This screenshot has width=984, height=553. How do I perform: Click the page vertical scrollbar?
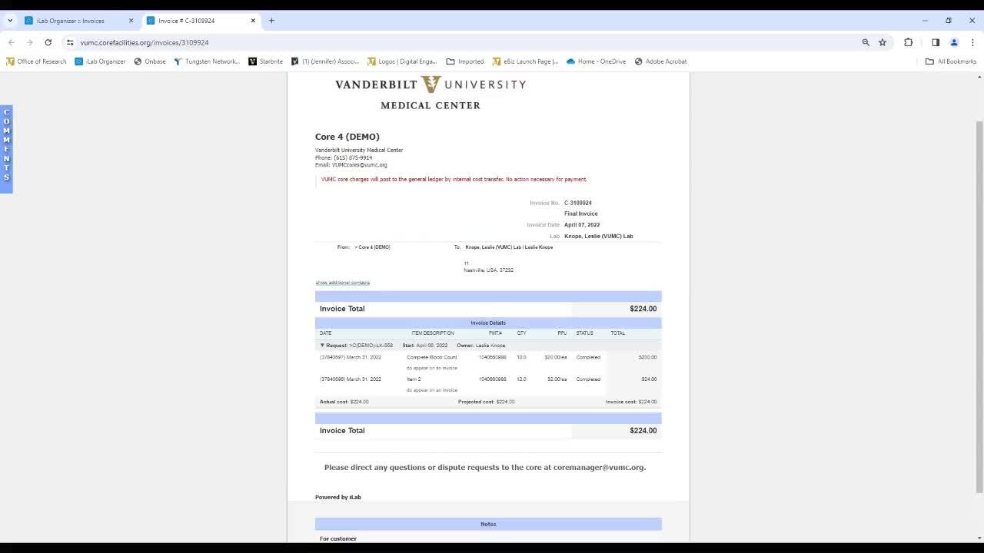[979, 307]
